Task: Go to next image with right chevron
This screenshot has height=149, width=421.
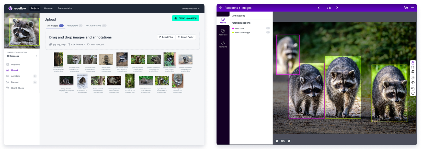Action: coord(337,8)
